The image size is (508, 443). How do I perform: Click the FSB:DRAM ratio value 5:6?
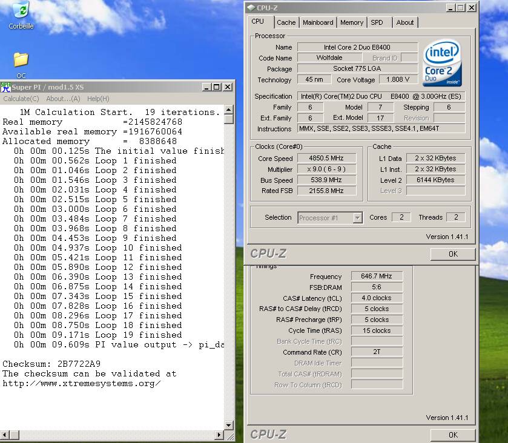(377, 287)
